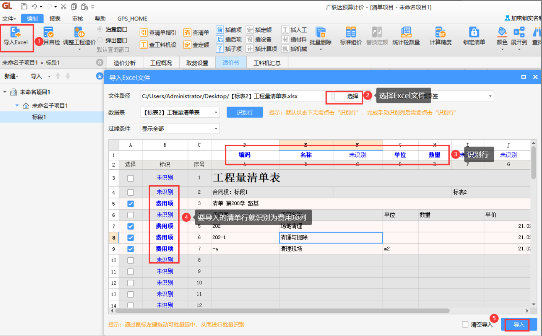Collapse the 未命名项目1 tree node
Viewport: 542px width, 336px height.
5,92
